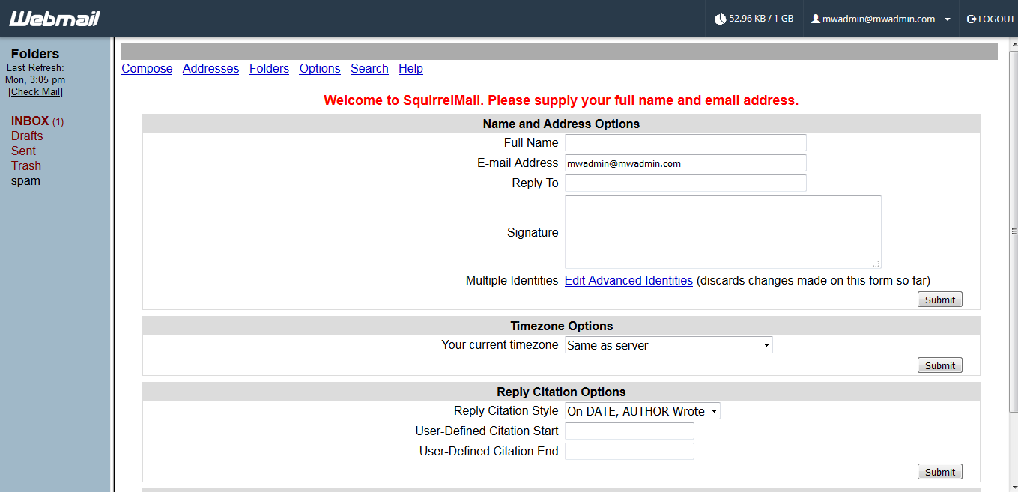Image resolution: width=1018 pixels, height=492 pixels.
Task: Click the page vertical scrollbar
Action: tap(1014, 231)
